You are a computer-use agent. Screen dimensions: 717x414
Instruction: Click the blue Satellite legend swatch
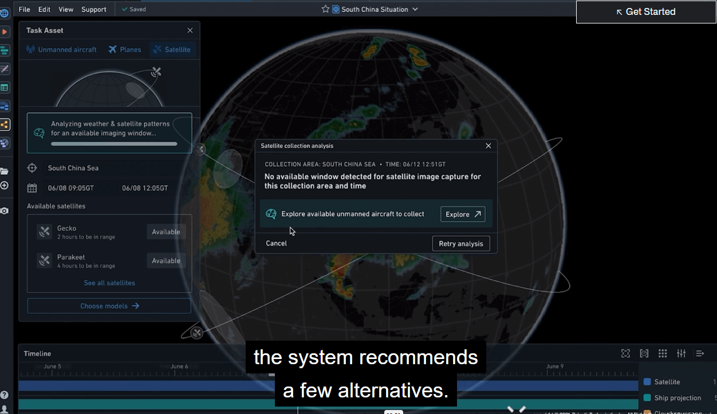pyautogui.click(x=647, y=382)
